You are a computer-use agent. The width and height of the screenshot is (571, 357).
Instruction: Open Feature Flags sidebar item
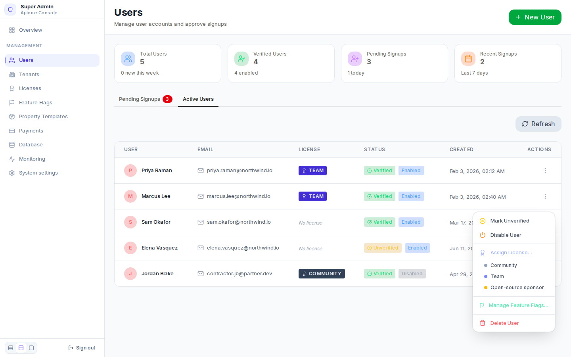52,103
